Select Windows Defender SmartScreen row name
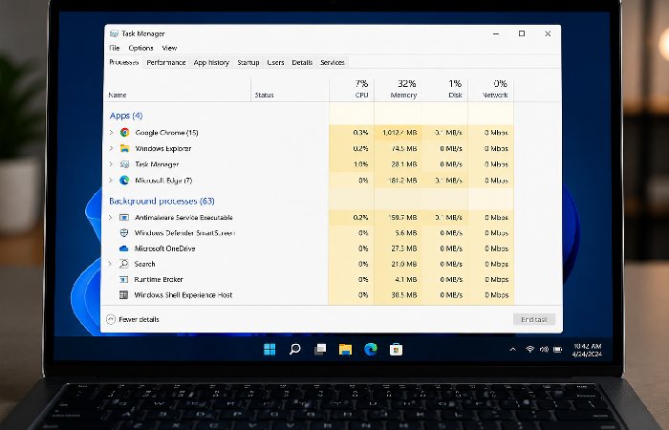The width and height of the screenshot is (669, 430). point(184,233)
